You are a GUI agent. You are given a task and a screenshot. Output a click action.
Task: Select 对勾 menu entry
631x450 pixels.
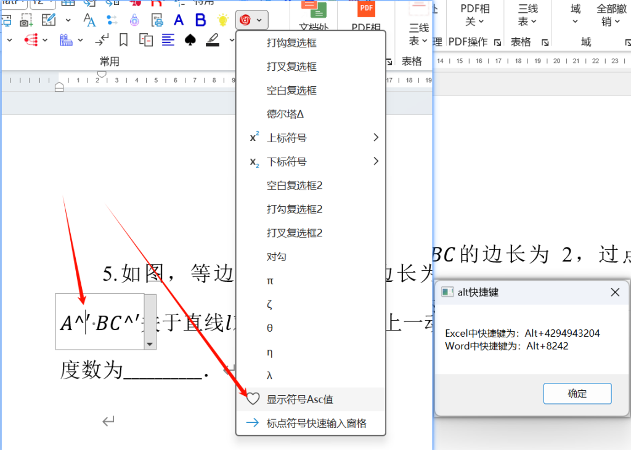pos(311,257)
